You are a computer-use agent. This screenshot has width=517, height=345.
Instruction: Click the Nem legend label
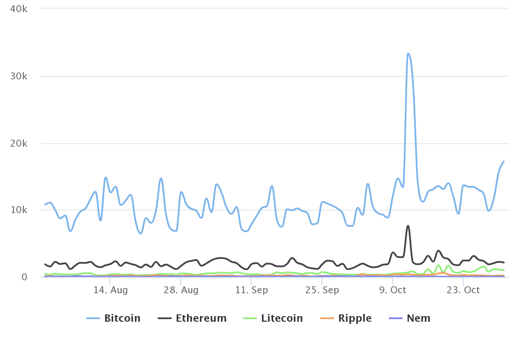(x=418, y=318)
